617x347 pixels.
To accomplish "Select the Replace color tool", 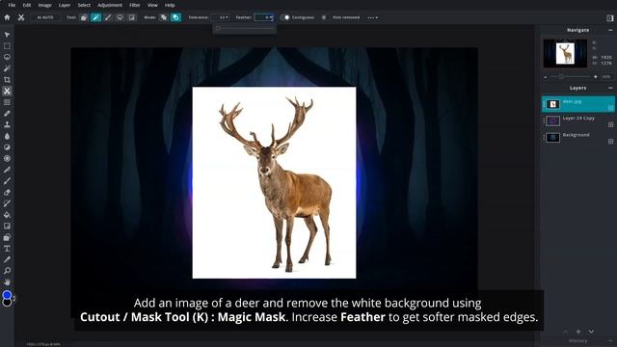I will pos(7,203).
